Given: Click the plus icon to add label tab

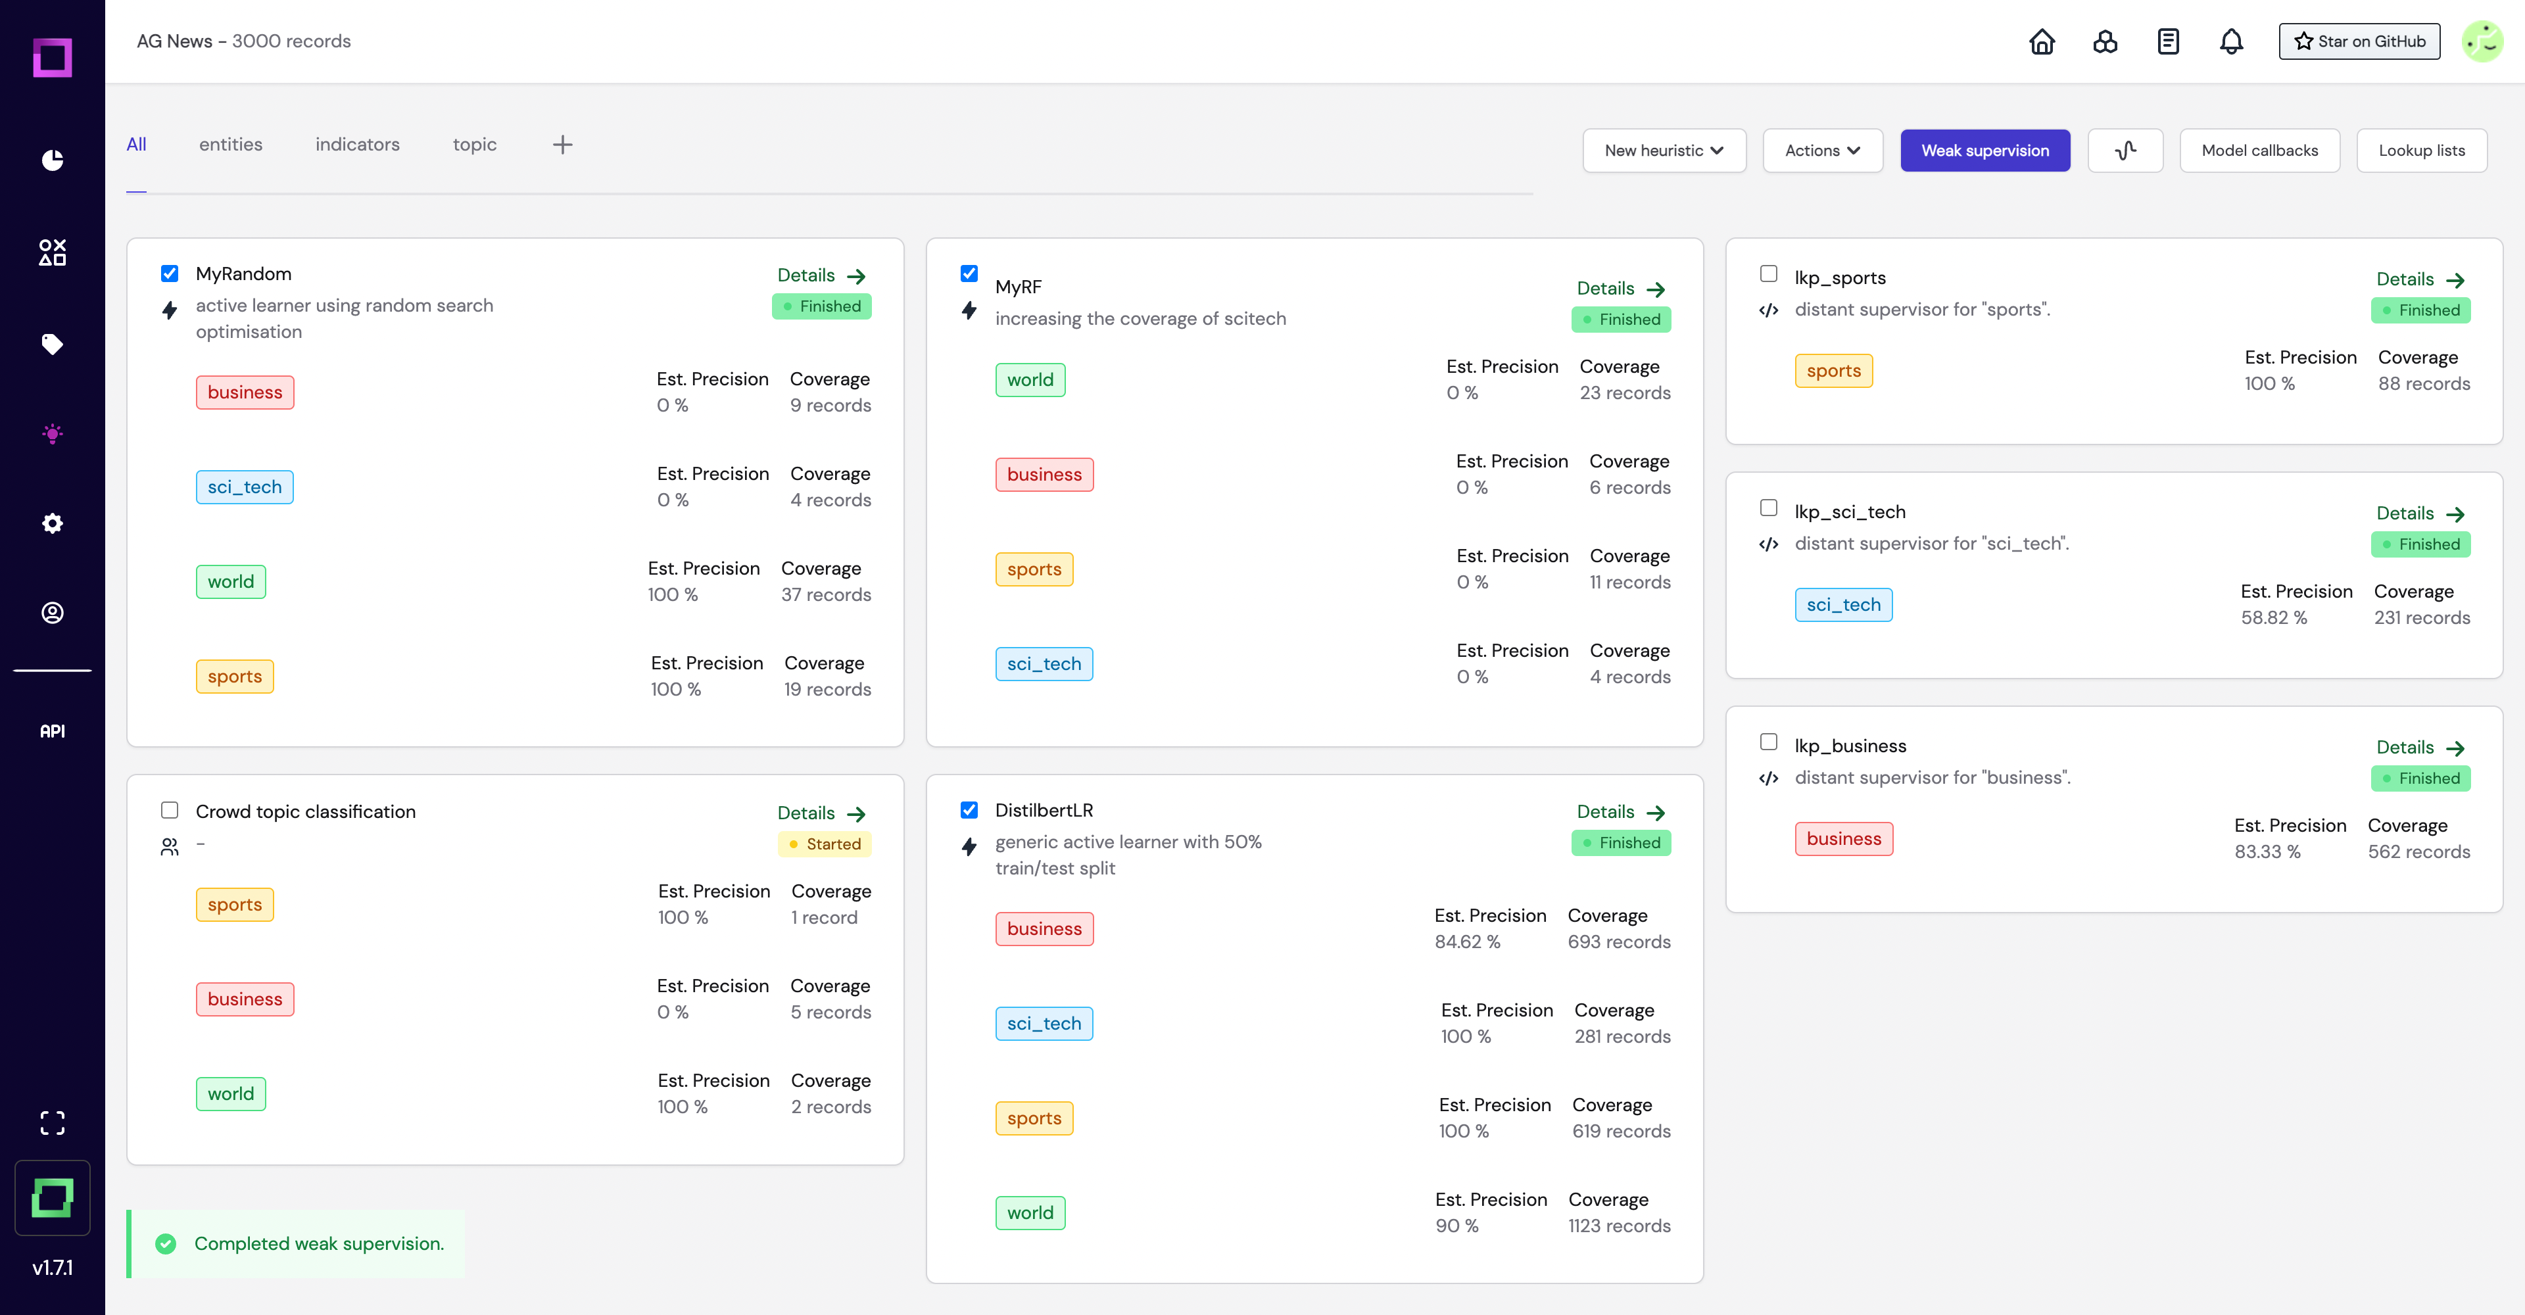Looking at the screenshot, I should pos(562,145).
